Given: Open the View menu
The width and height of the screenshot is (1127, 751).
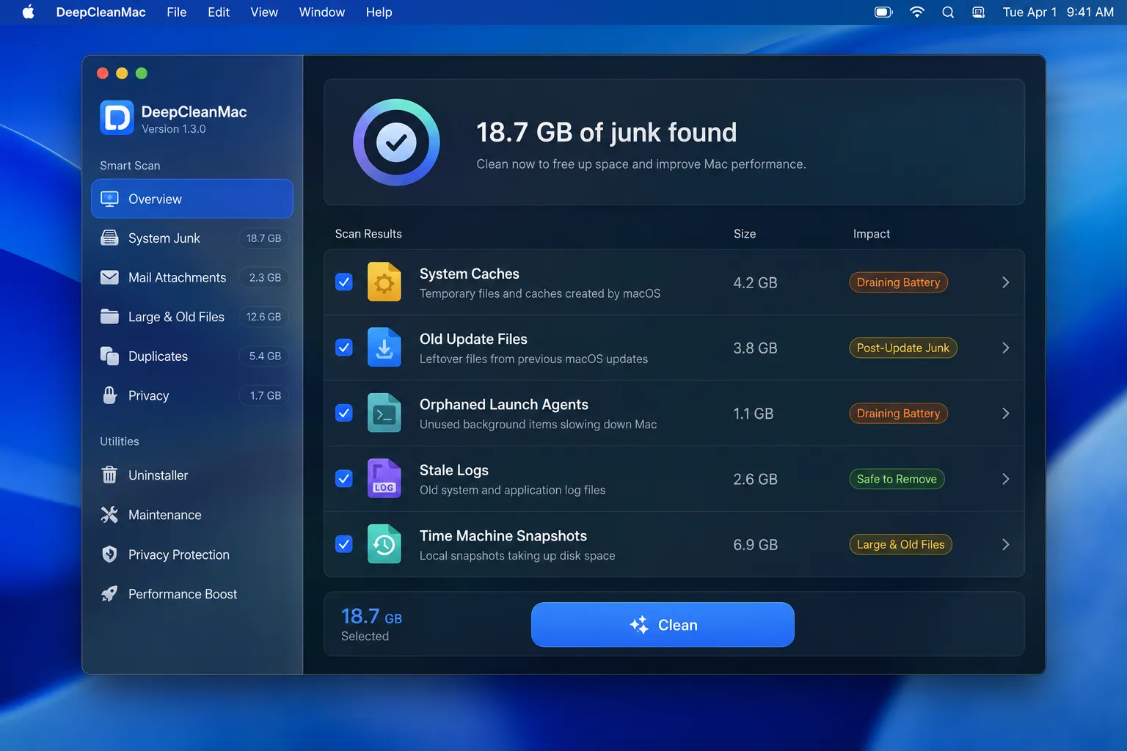Looking at the screenshot, I should click(264, 12).
